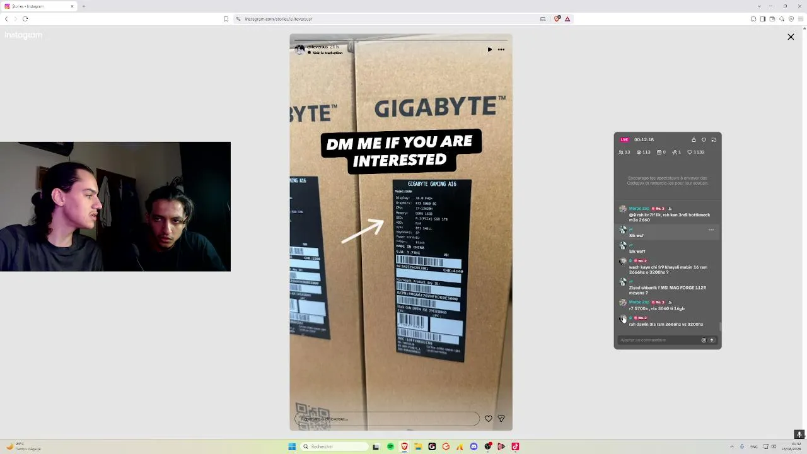Open the taskbar clock and date
807x454 pixels.
[792, 446]
